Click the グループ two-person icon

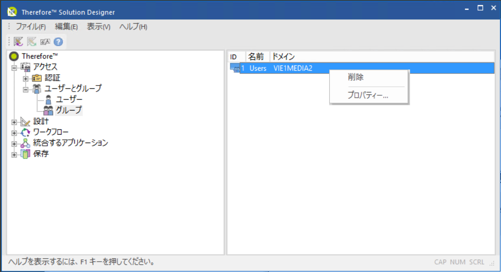coord(48,110)
